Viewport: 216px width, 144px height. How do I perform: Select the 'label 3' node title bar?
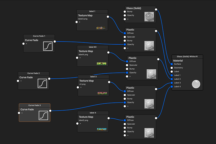point(93,77)
